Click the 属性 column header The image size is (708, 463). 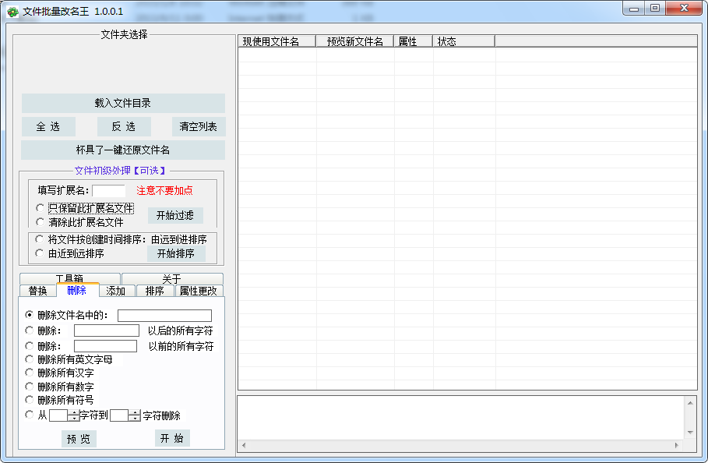click(413, 41)
